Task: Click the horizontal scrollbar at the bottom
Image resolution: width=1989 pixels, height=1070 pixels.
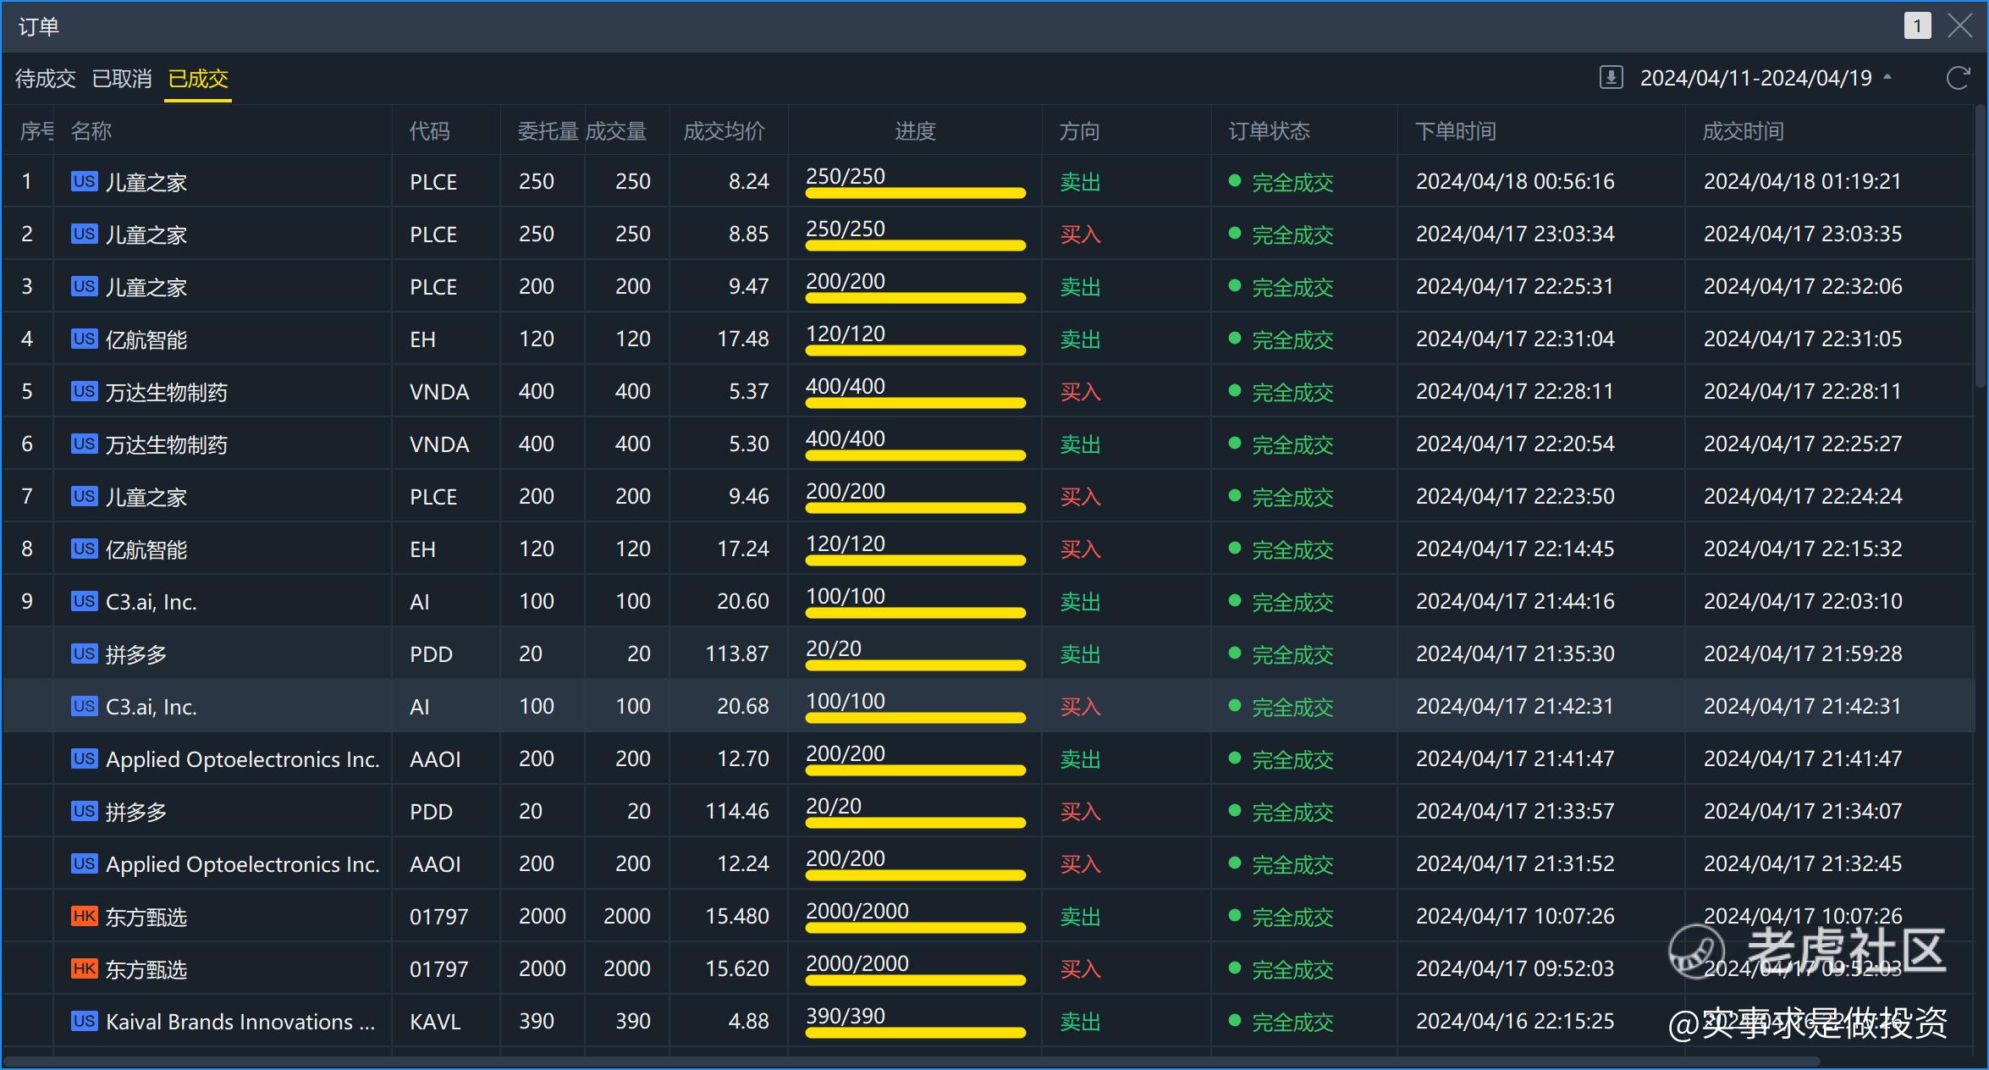Action: [911, 1062]
